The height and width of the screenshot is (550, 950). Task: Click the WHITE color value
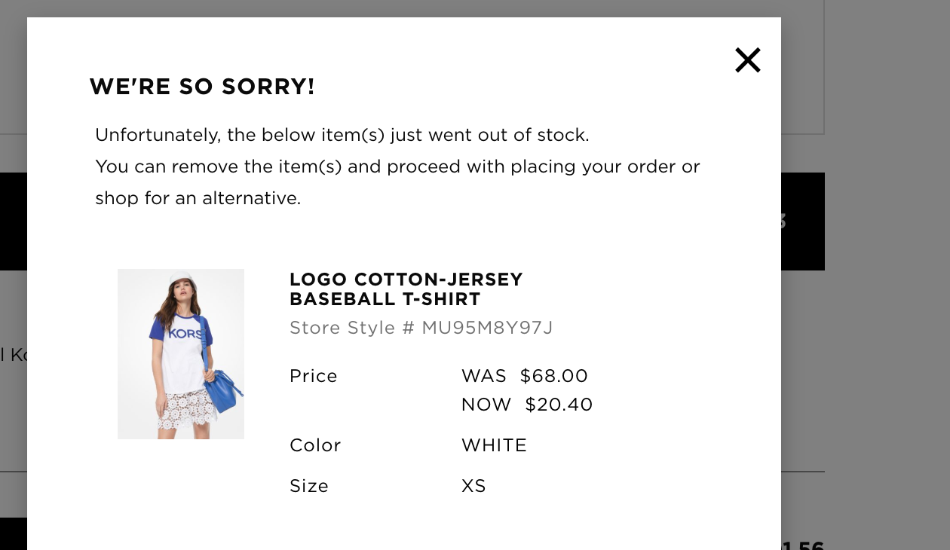point(494,445)
